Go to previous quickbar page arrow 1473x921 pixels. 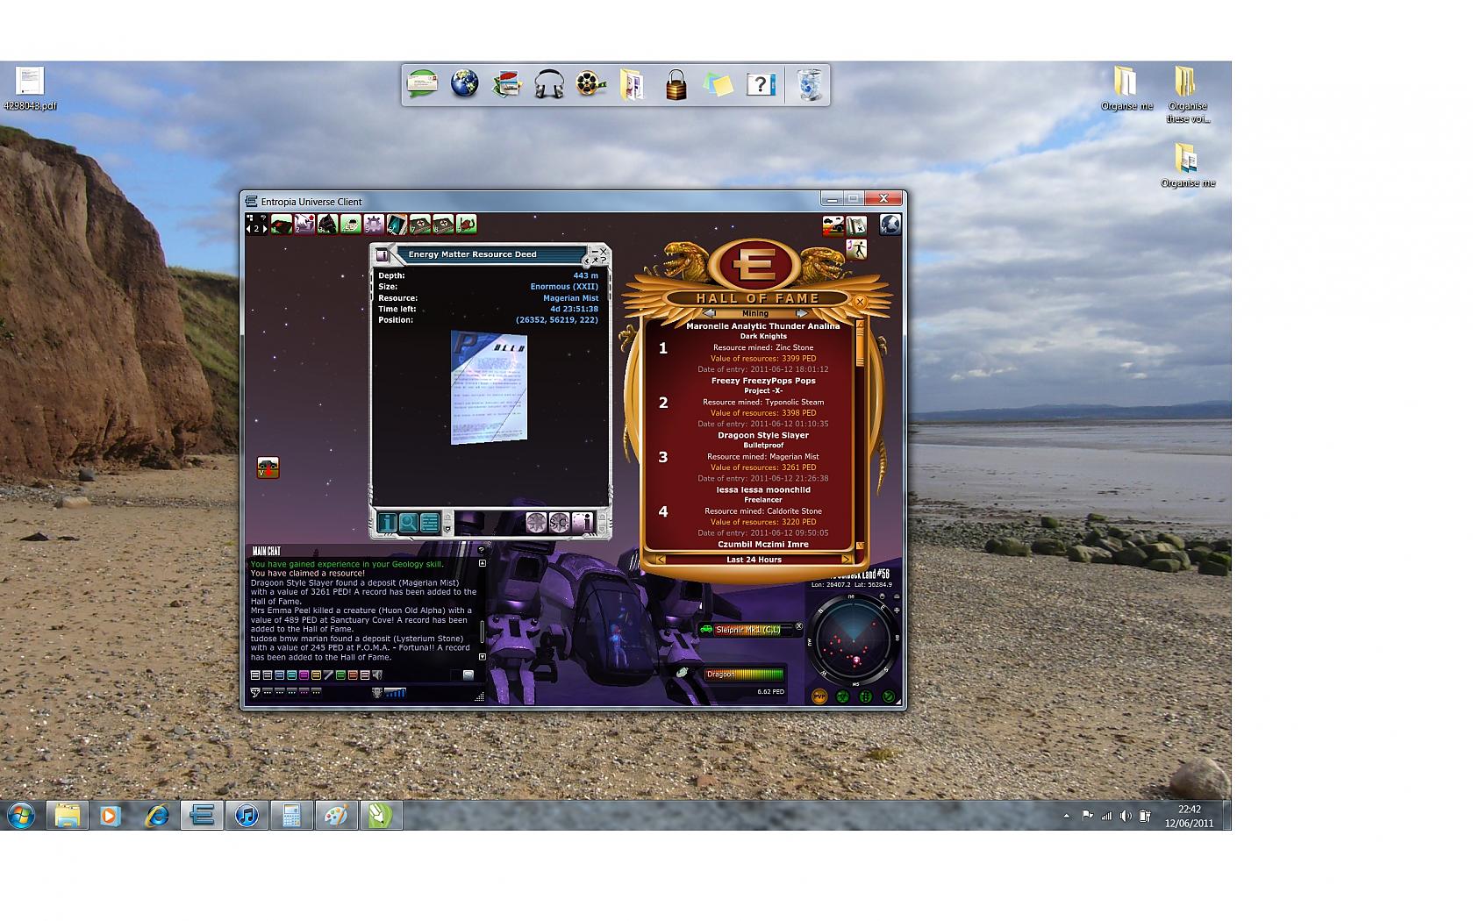(248, 229)
